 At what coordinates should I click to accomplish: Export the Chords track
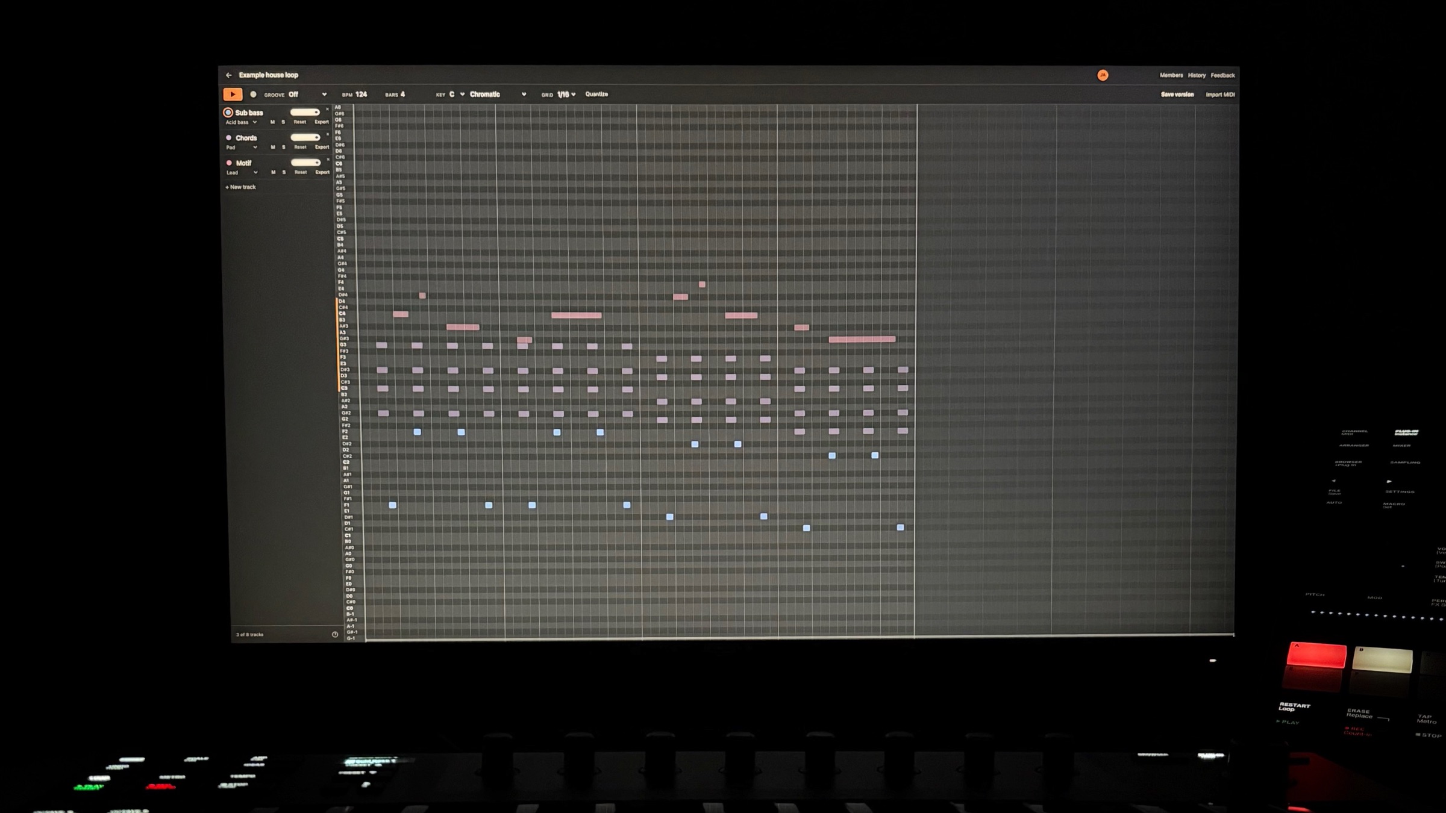pyautogui.click(x=322, y=148)
